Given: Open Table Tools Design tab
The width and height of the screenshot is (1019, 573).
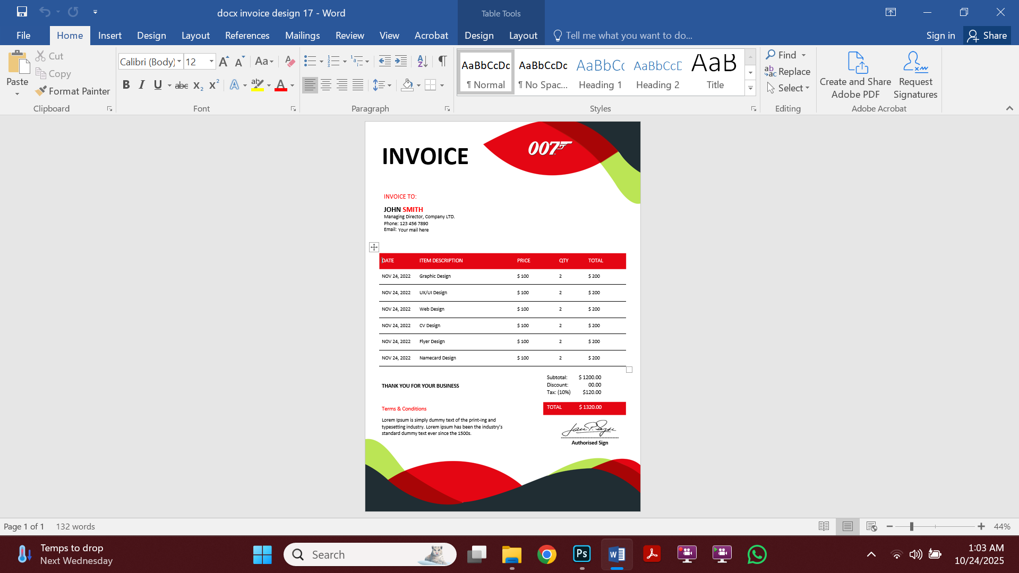Looking at the screenshot, I should tap(478, 35).
